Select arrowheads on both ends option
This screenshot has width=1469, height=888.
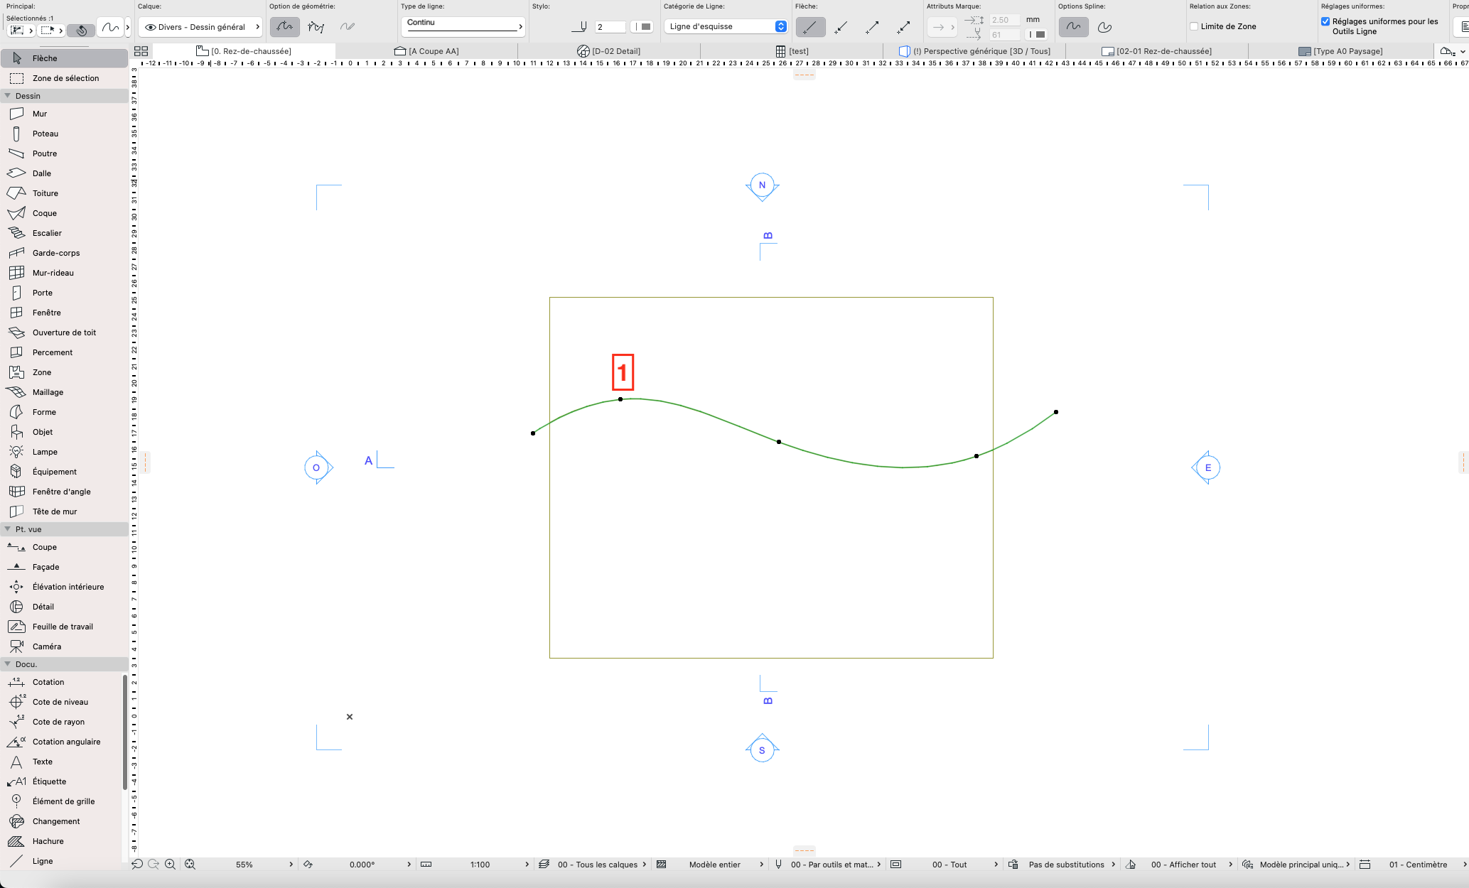pyautogui.click(x=904, y=27)
